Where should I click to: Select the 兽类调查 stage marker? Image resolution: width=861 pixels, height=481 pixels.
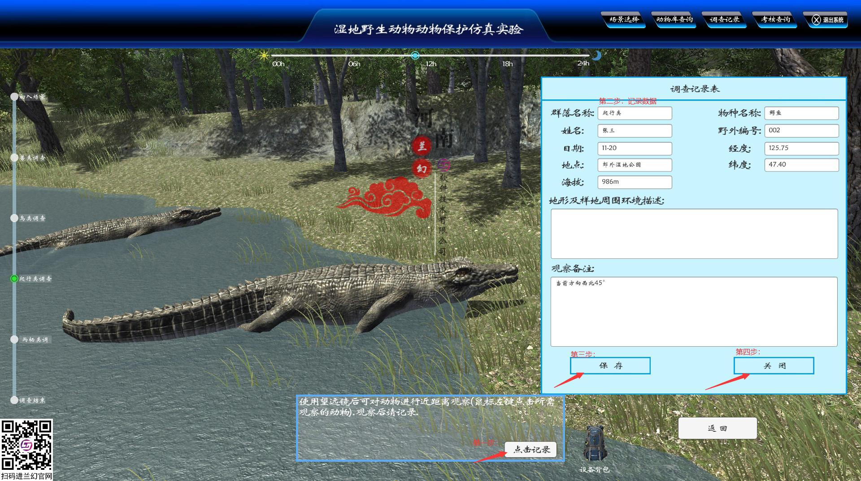coord(13,157)
